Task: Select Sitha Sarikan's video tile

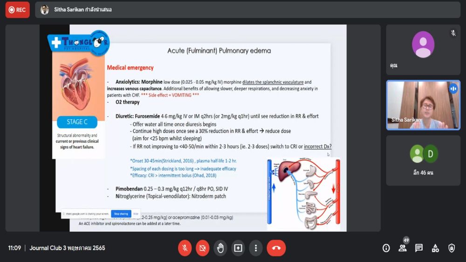Action: (423, 105)
